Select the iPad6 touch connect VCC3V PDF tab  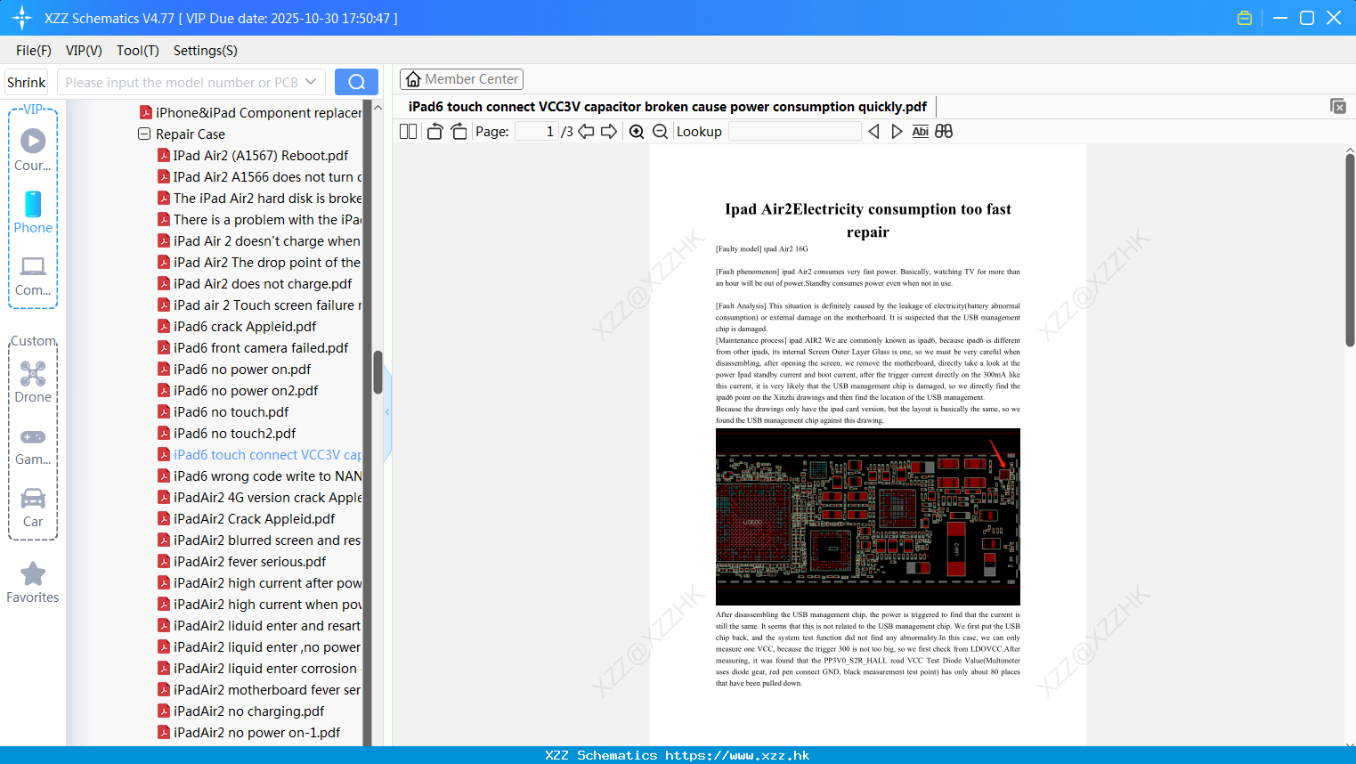pos(668,107)
